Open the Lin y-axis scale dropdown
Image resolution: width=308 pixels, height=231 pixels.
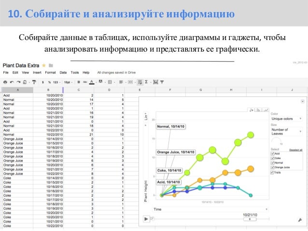146,116
